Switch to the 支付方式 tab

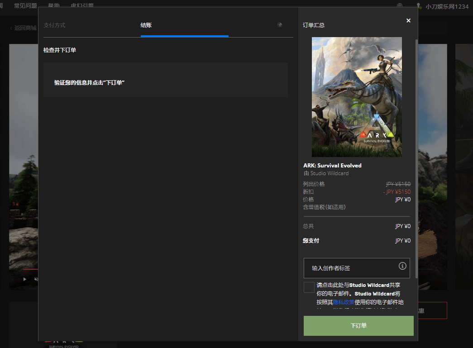54,25
